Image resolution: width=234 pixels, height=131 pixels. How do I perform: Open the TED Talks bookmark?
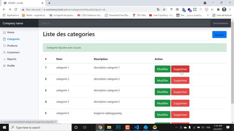[x=139, y=15]
